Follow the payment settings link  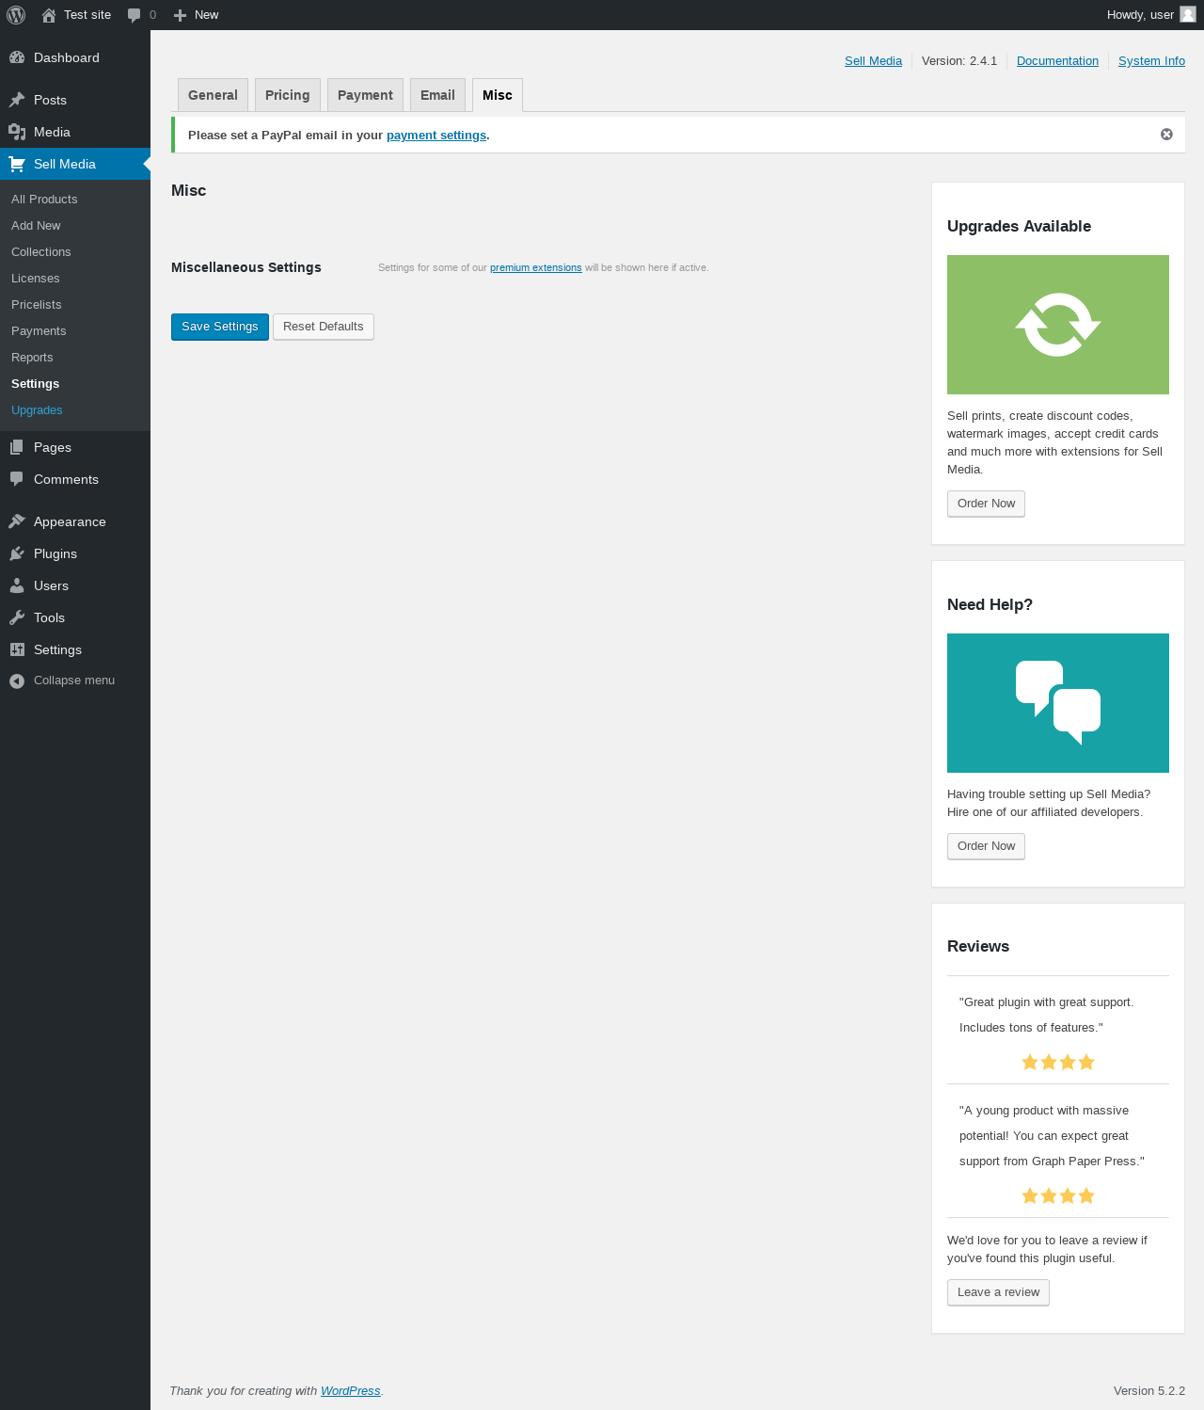click(436, 136)
